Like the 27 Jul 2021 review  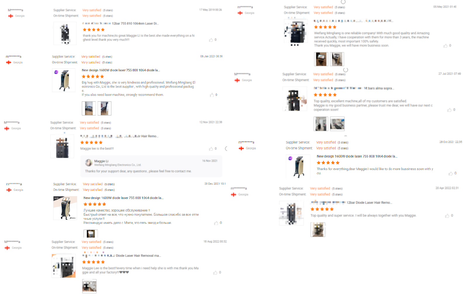click(x=449, y=110)
